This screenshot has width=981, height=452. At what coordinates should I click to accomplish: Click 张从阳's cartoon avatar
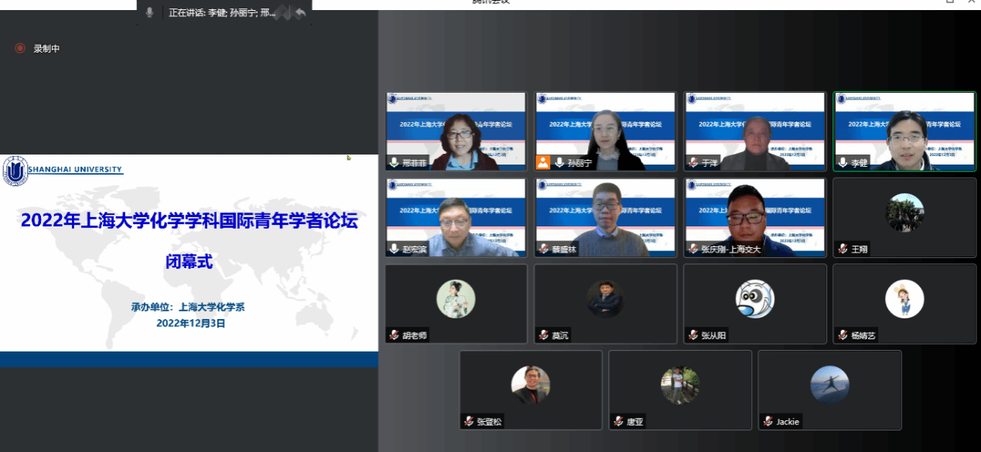(x=754, y=299)
